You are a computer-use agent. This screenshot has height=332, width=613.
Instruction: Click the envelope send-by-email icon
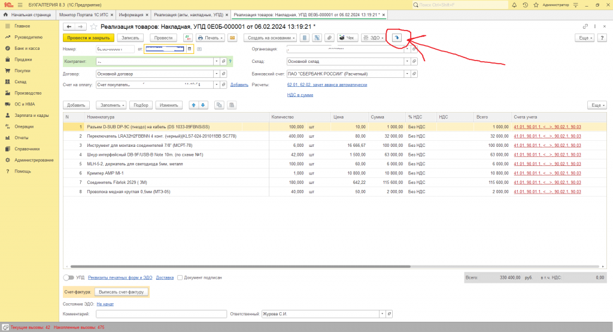[x=232, y=38]
